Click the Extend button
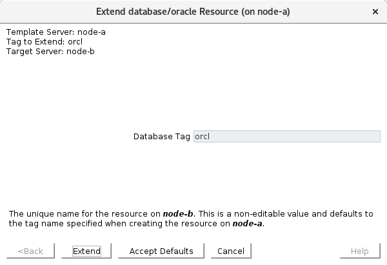The height and width of the screenshot is (265, 387). (87, 251)
